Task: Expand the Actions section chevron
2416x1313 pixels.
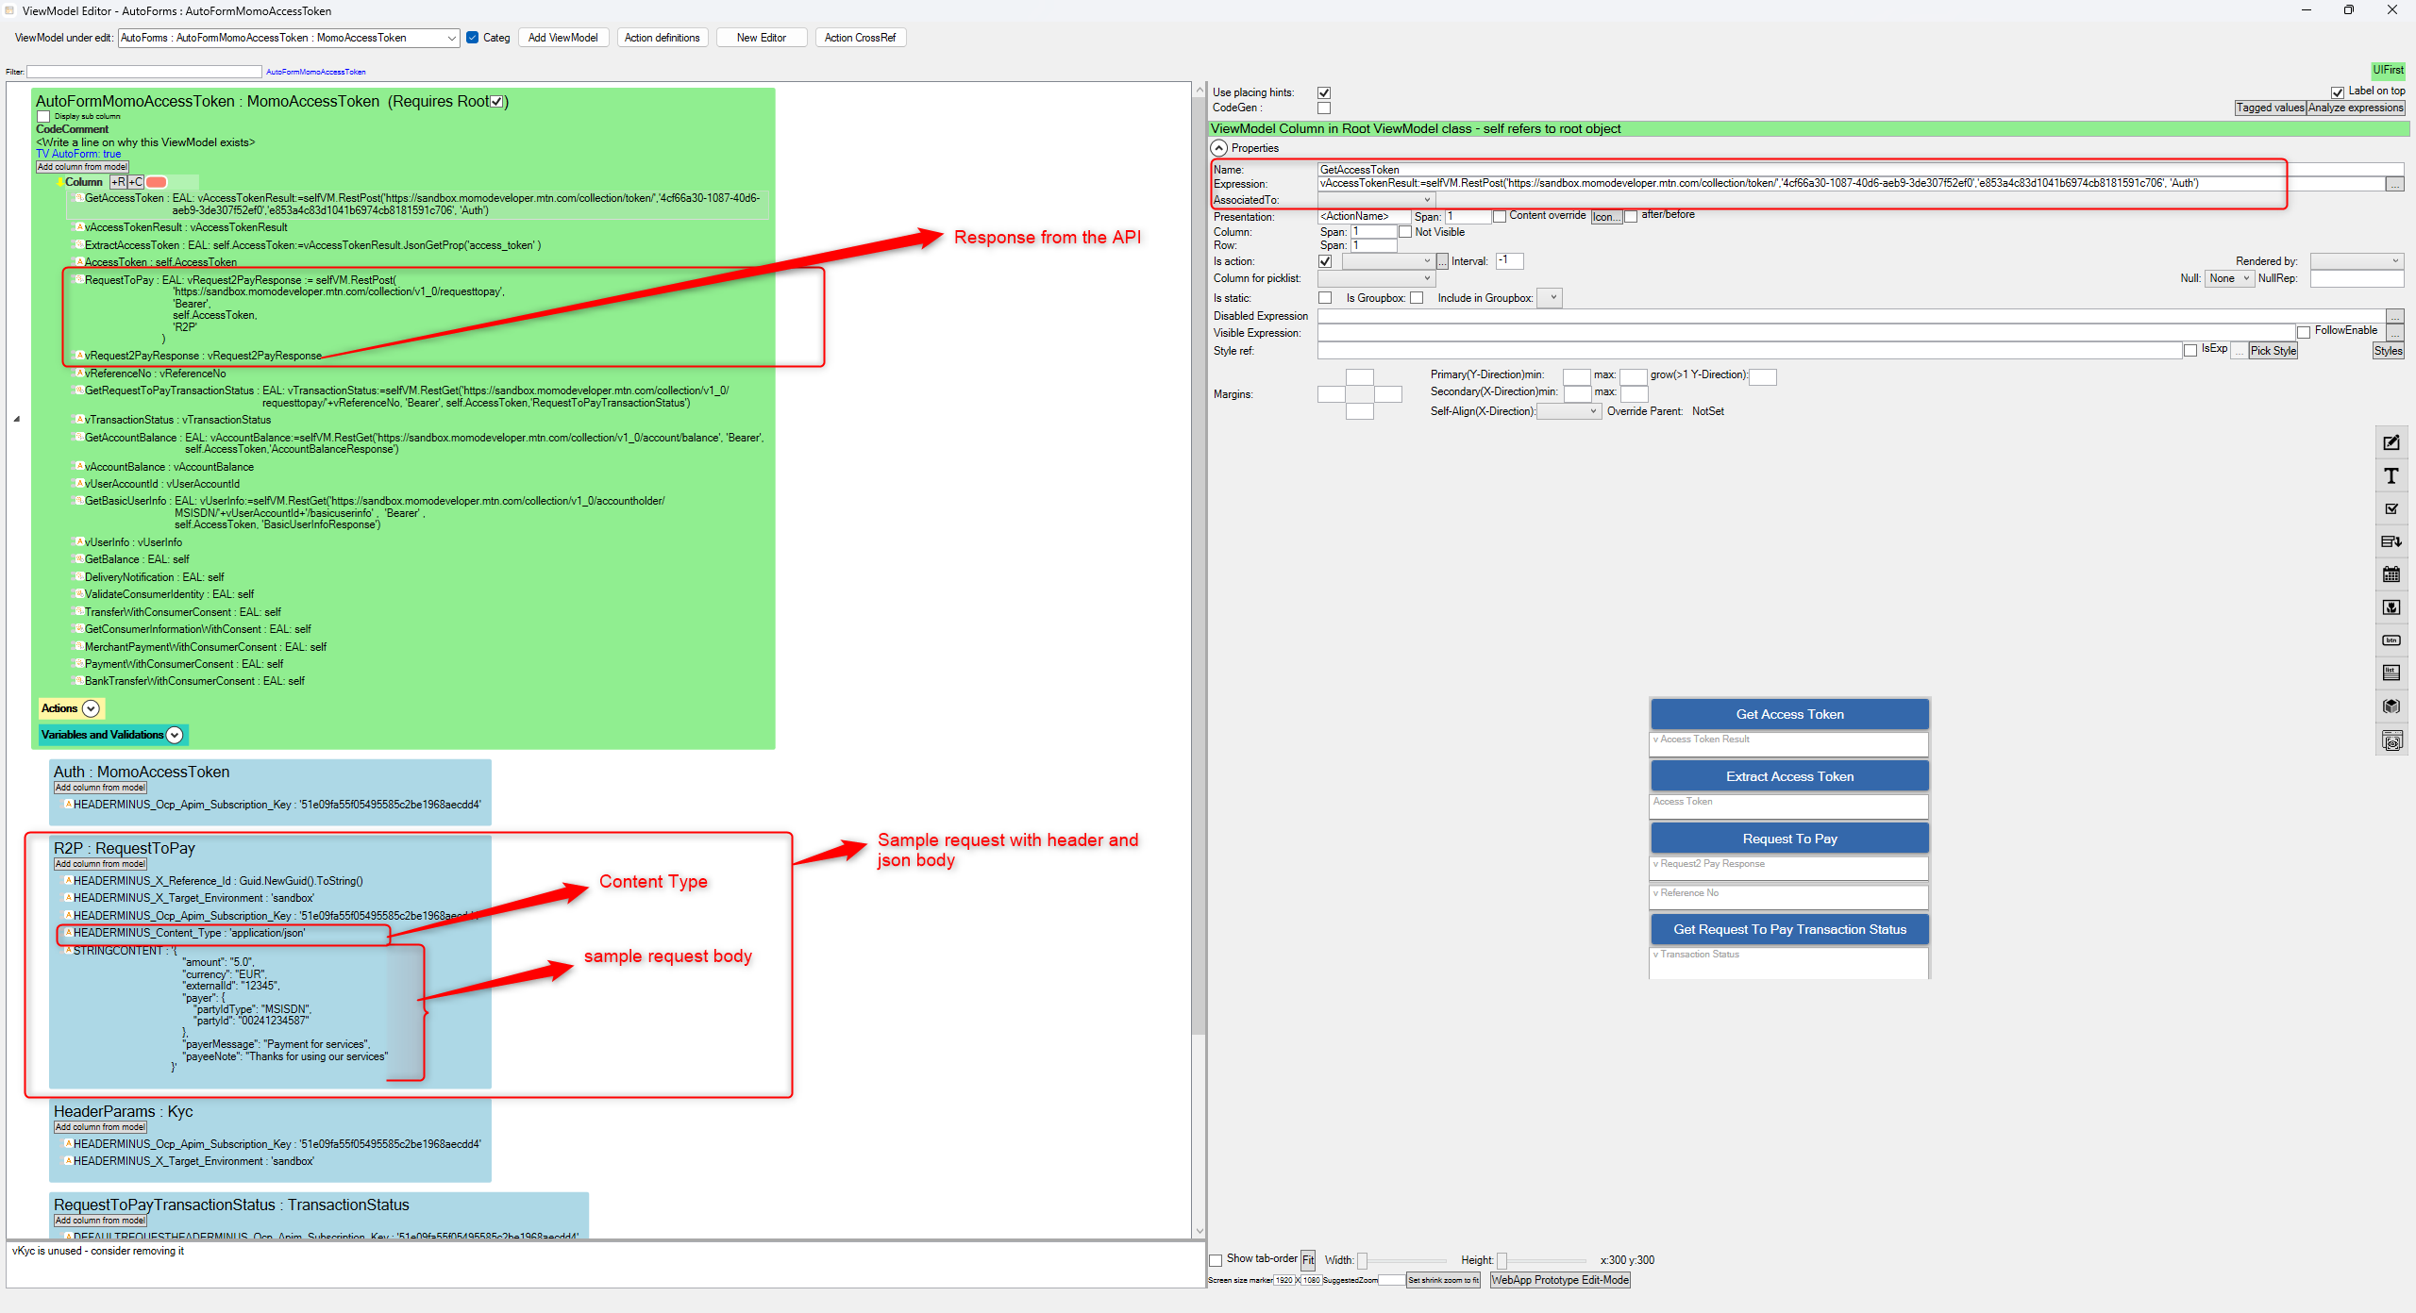Action: [92, 708]
